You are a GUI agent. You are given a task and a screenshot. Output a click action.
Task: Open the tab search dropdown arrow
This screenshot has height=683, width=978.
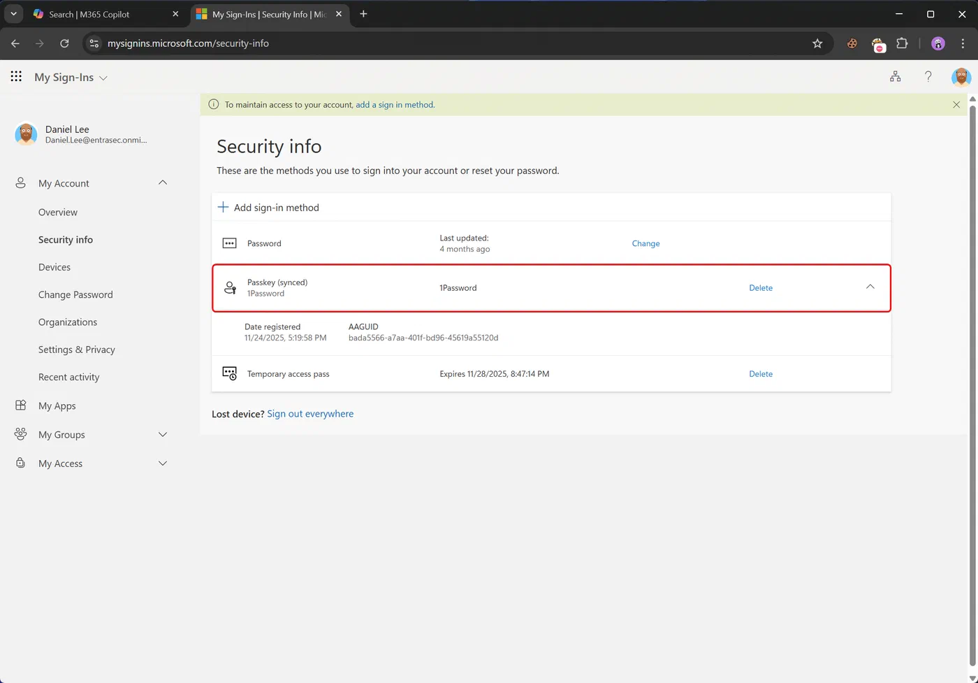coord(13,14)
